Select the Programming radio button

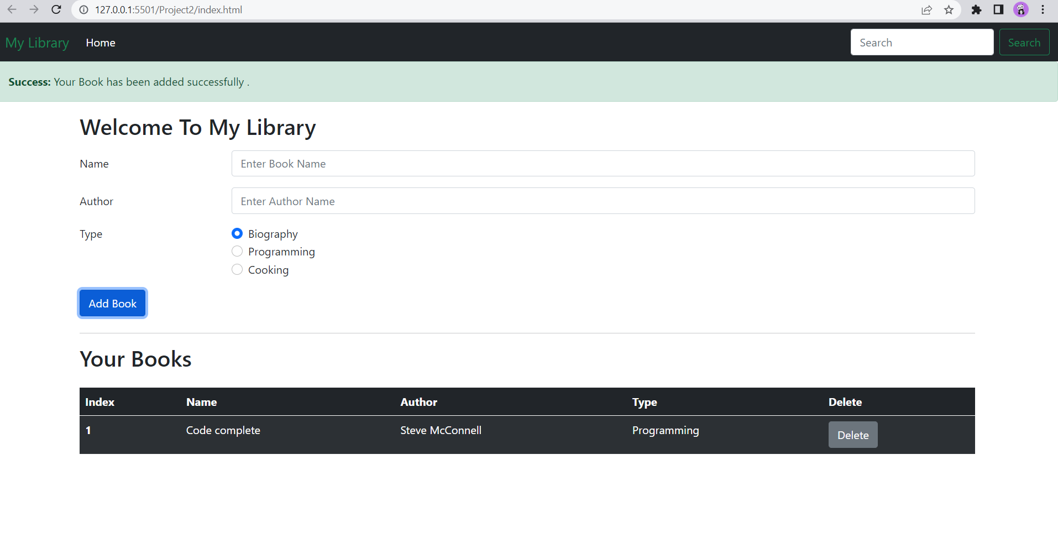tap(237, 251)
